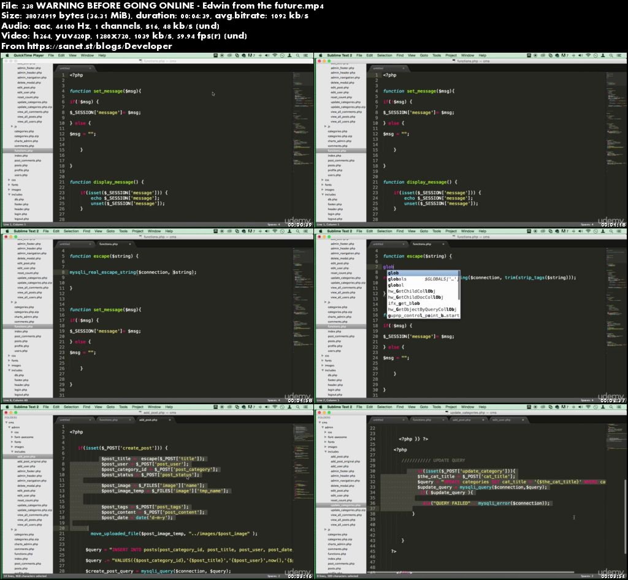Close edit_user.php tab in the update_categories.php frame
The width and height of the screenshot is (628, 580).
coord(523,420)
